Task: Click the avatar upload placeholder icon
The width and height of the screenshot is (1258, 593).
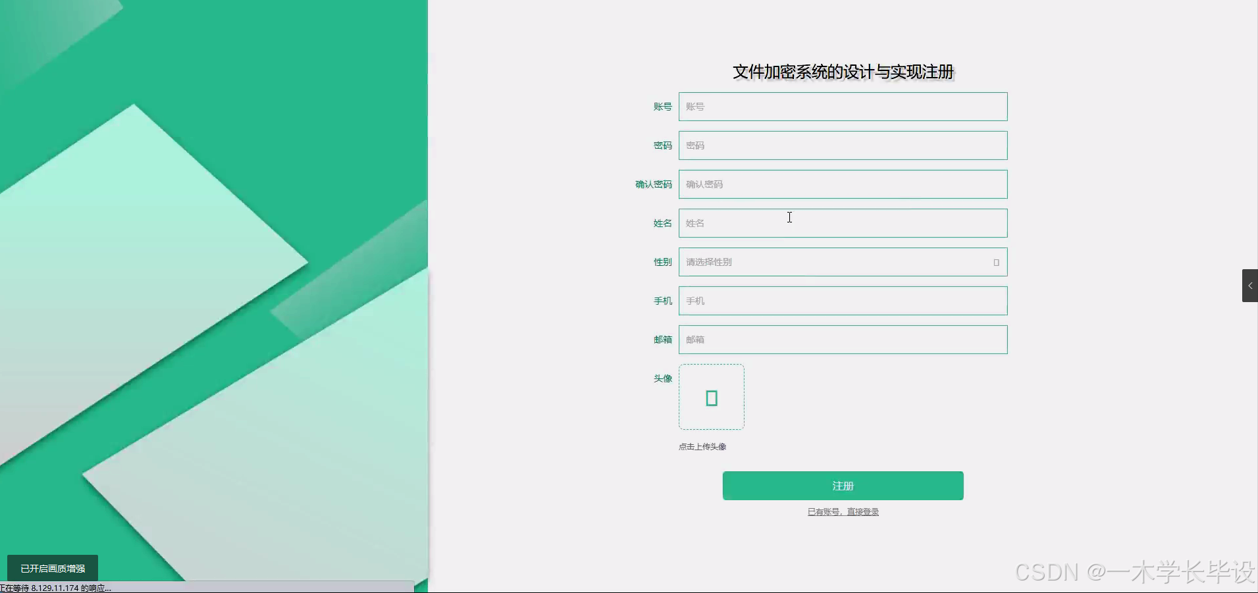Action: tap(711, 397)
